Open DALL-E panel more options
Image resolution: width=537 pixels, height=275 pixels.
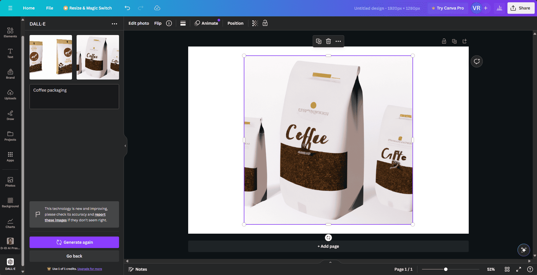(x=114, y=24)
